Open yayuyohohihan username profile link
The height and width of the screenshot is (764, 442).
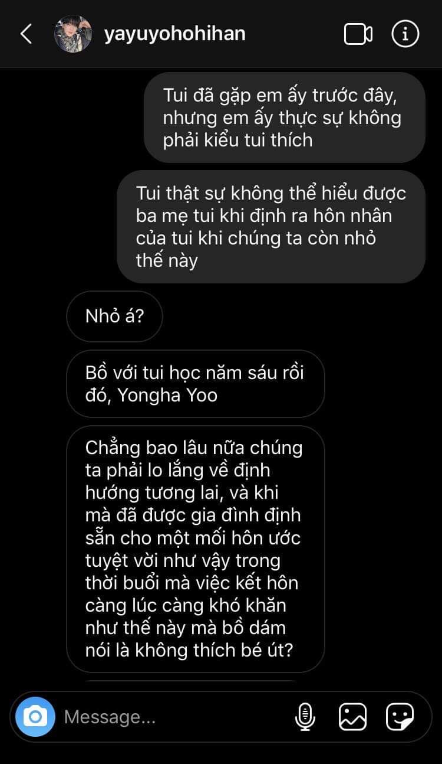click(174, 34)
